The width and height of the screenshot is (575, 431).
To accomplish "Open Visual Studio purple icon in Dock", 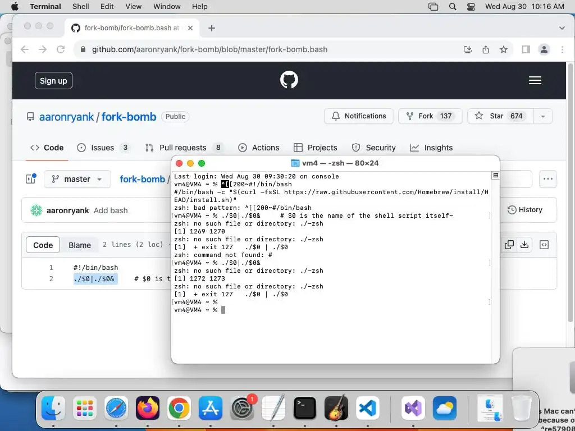I will point(413,408).
